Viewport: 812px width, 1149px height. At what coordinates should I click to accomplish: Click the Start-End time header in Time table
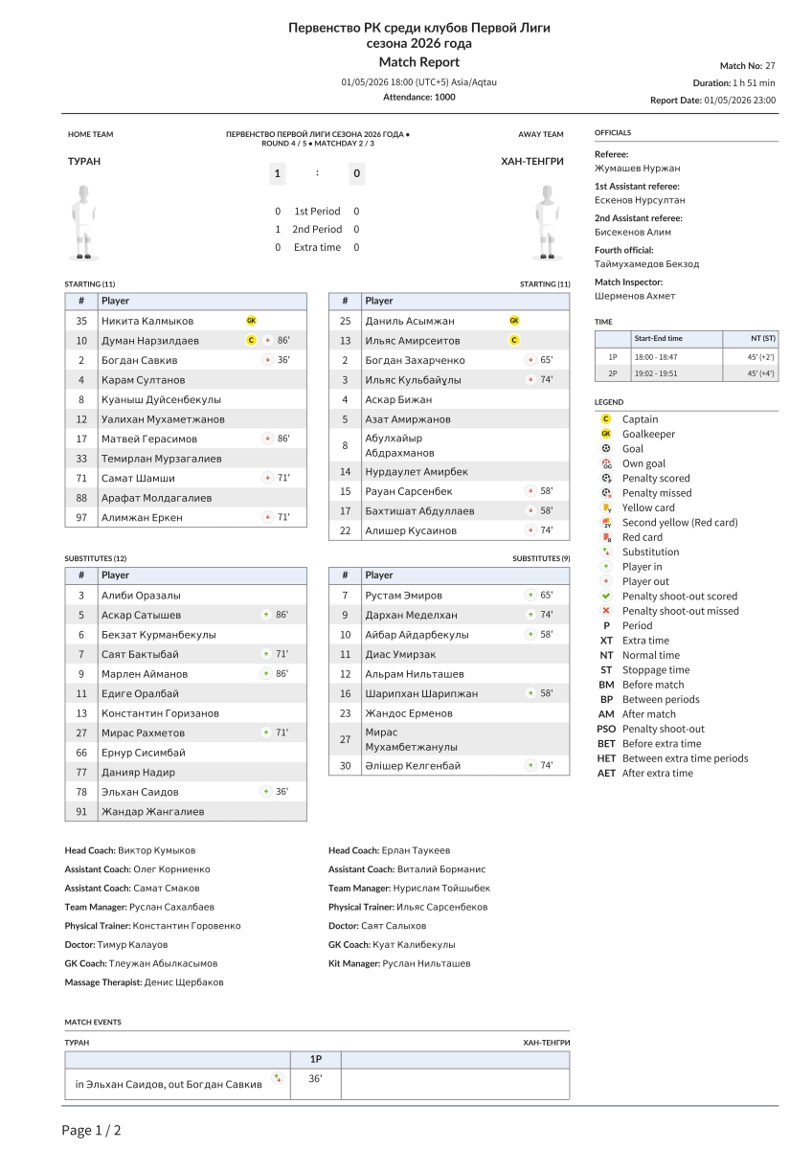[x=676, y=338]
